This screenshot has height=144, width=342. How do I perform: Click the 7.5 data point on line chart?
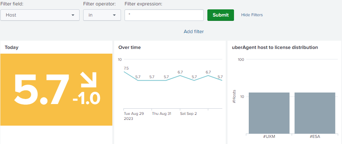click(124, 72)
